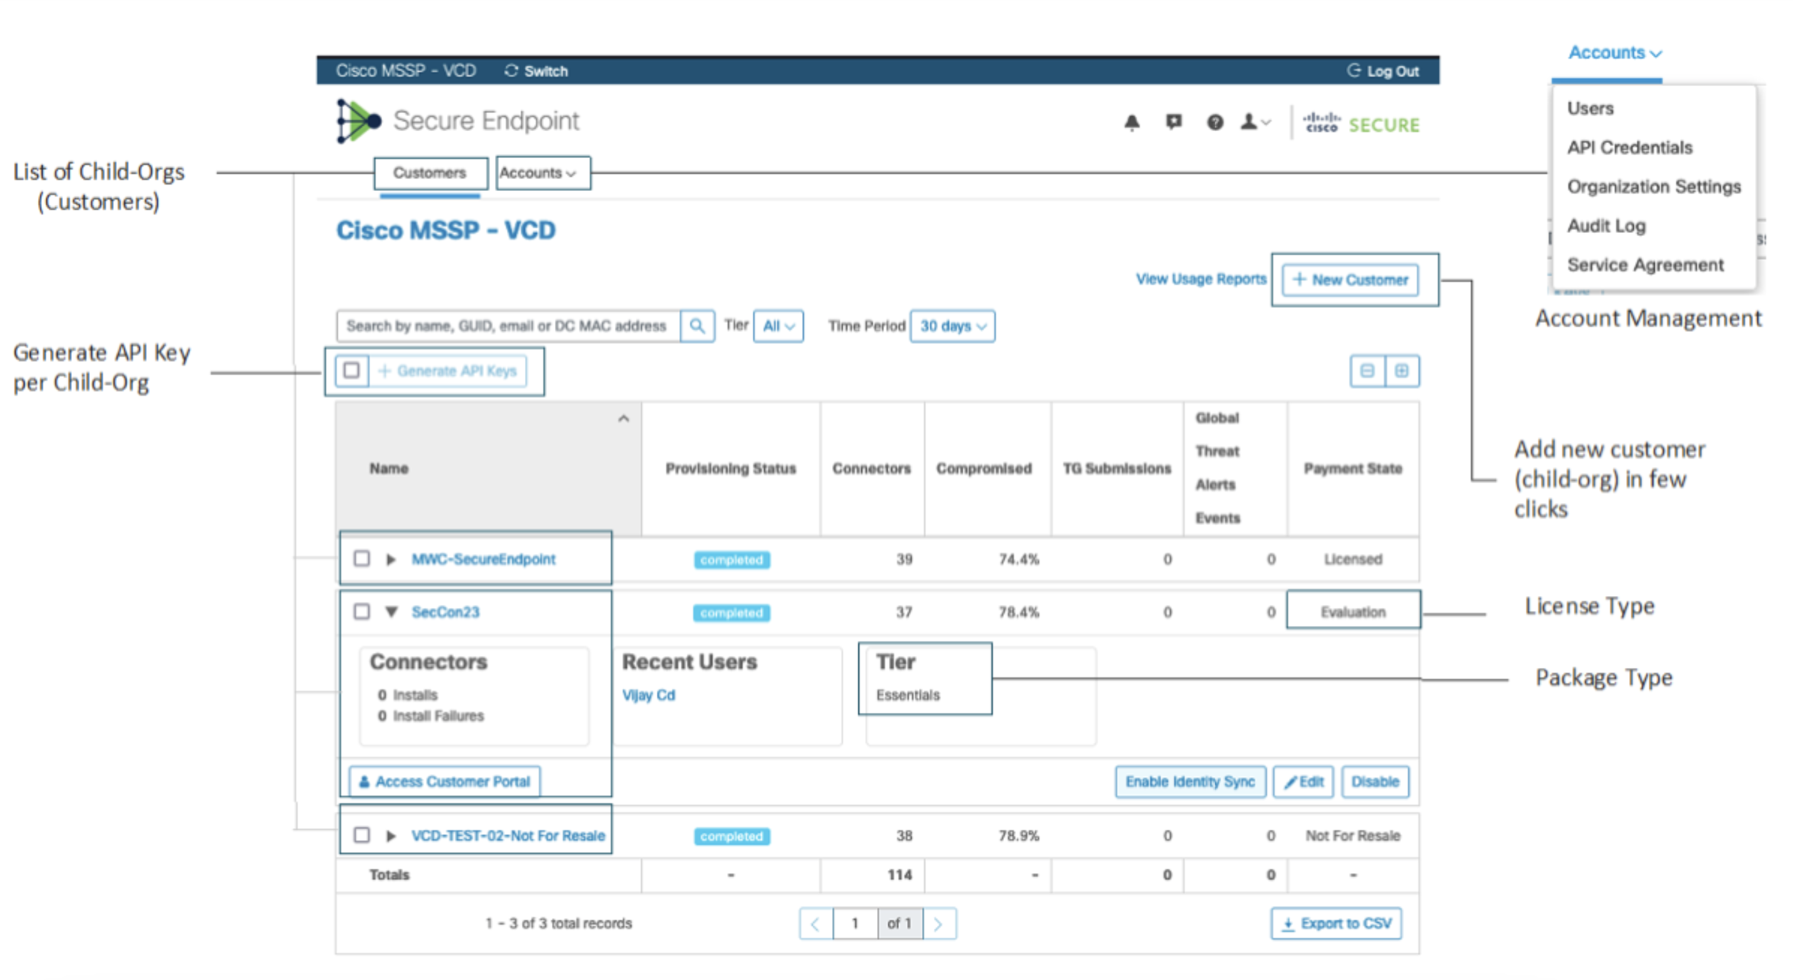The height and width of the screenshot is (980, 1793).
Task: Click the notifications bell icon
Action: [1132, 123]
